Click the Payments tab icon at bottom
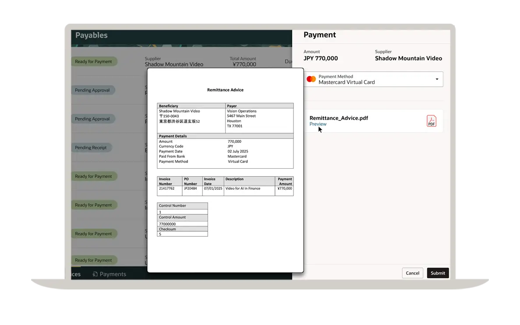The width and height of the screenshot is (520, 325). 95,274
